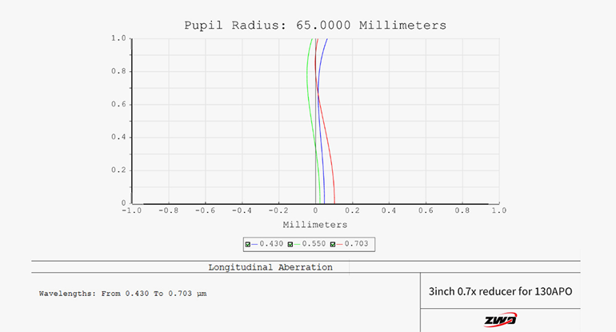This screenshot has width=616, height=332.
Task: Disable the 0.703 wavelength checkbox
Action: [x=334, y=244]
